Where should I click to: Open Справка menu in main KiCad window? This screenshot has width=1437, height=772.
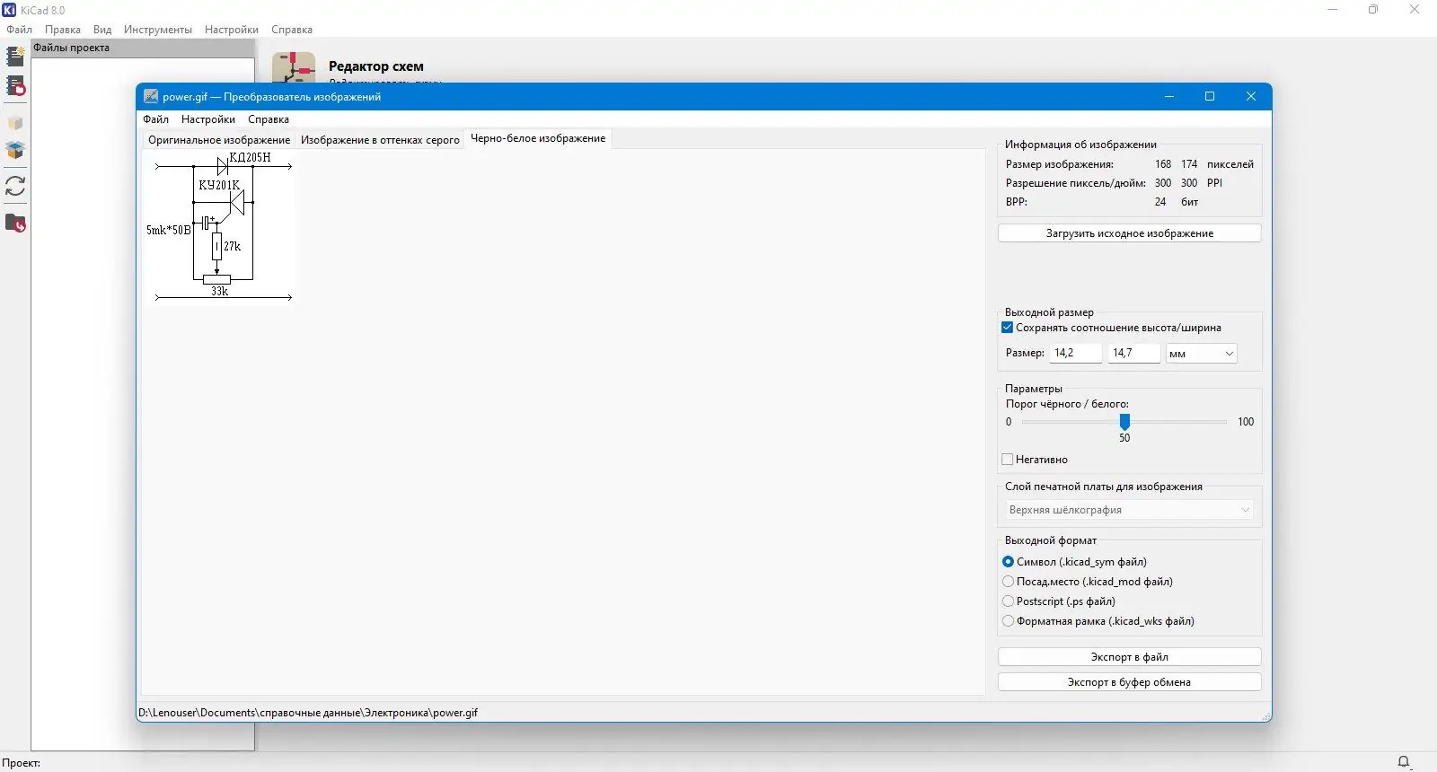[x=292, y=30]
